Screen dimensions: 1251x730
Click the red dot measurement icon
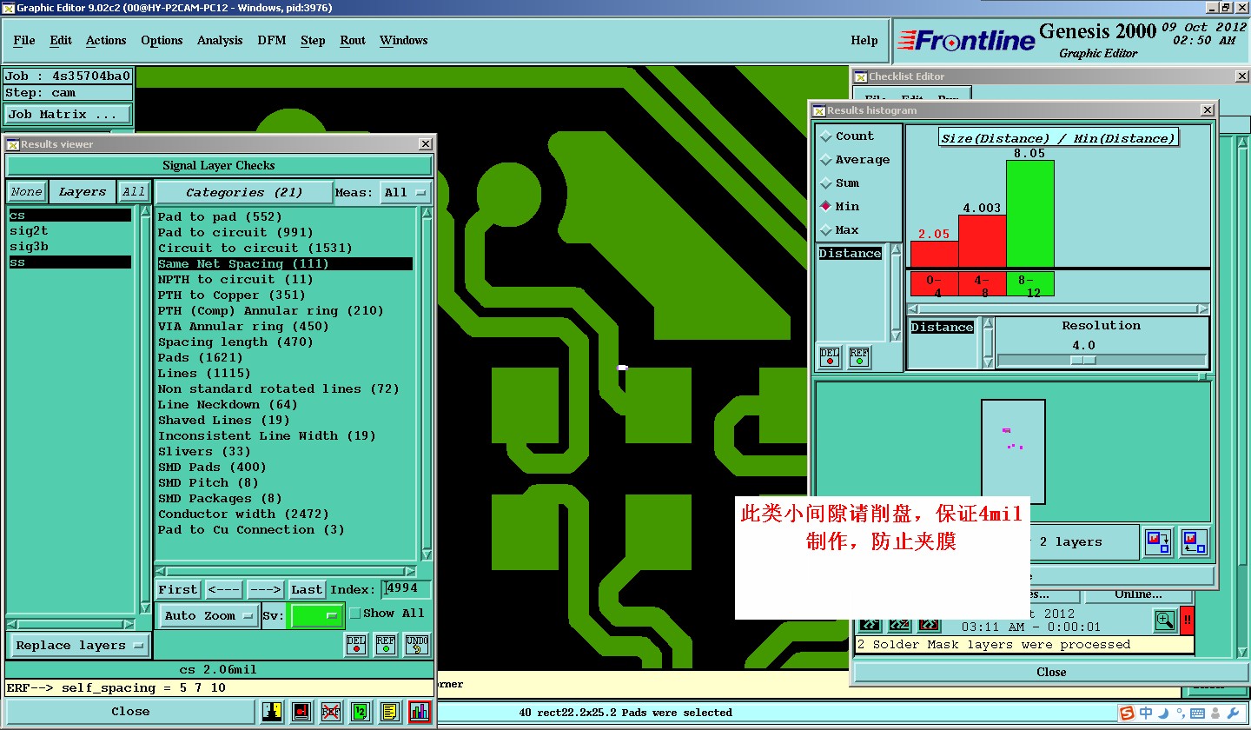pos(301,712)
